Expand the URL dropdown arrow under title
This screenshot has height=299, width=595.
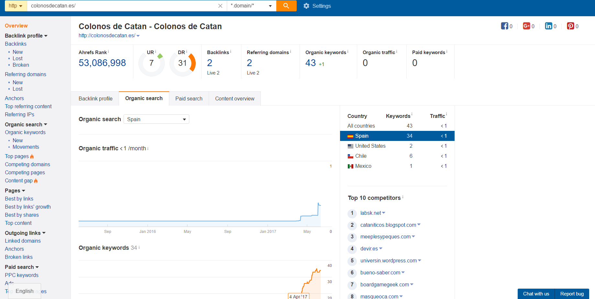point(138,36)
